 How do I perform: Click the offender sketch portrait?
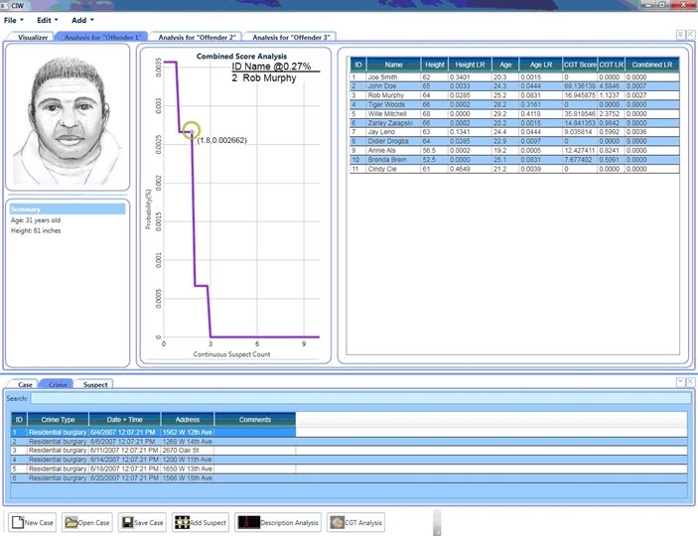(68, 117)
